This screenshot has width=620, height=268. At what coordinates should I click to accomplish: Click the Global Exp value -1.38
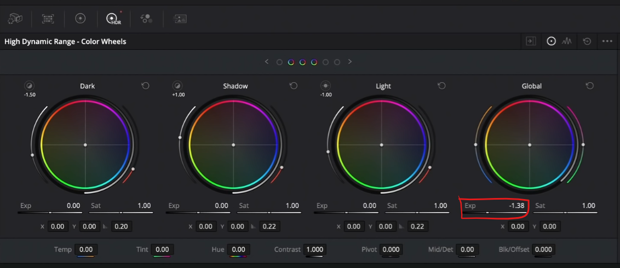517,206
